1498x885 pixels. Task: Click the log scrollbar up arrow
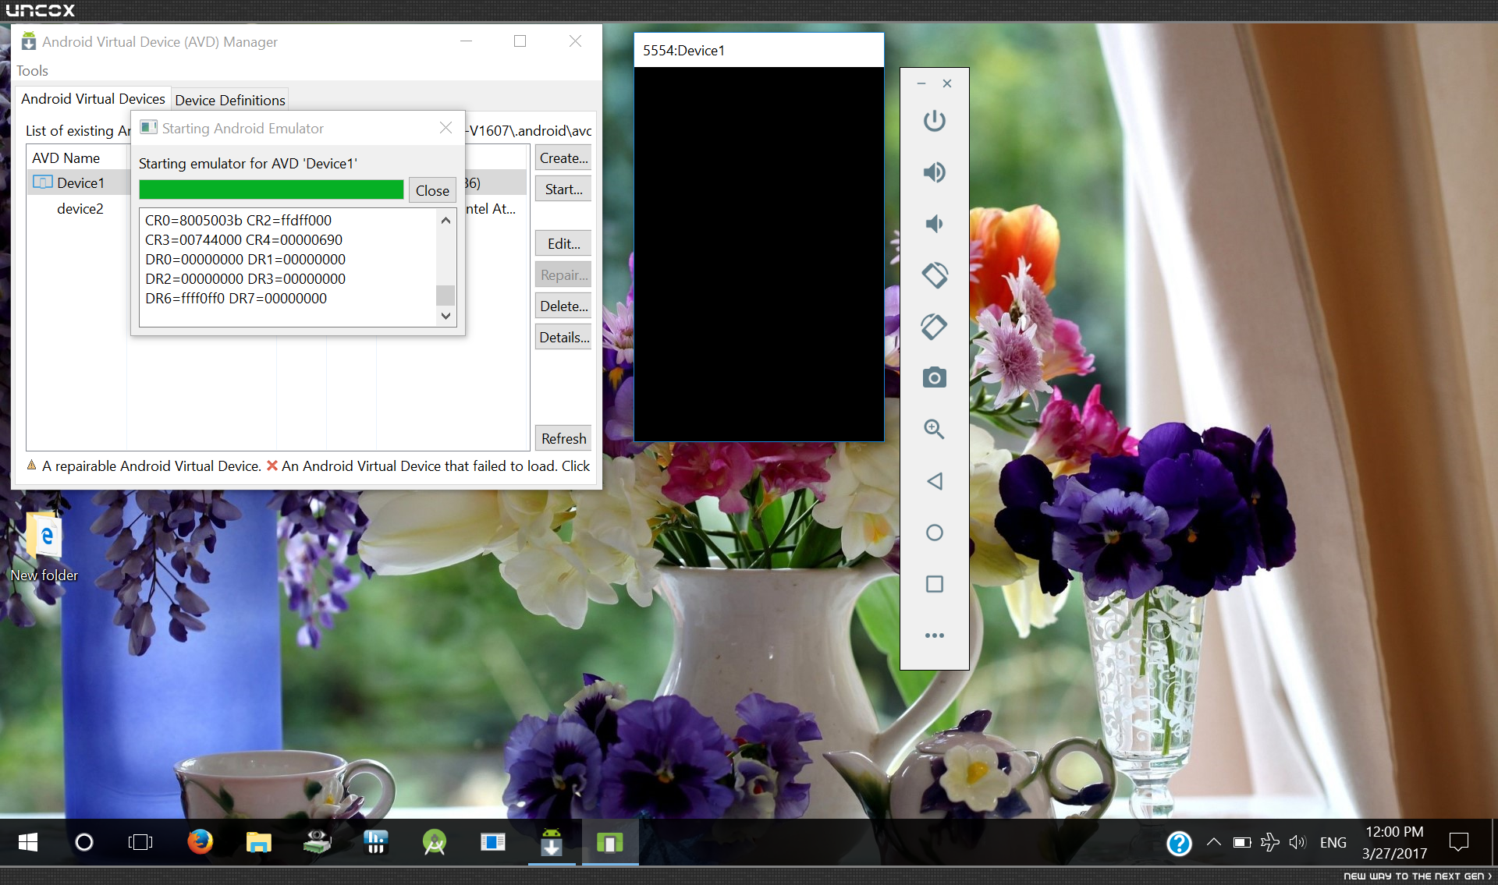click(x=445, y=221)
